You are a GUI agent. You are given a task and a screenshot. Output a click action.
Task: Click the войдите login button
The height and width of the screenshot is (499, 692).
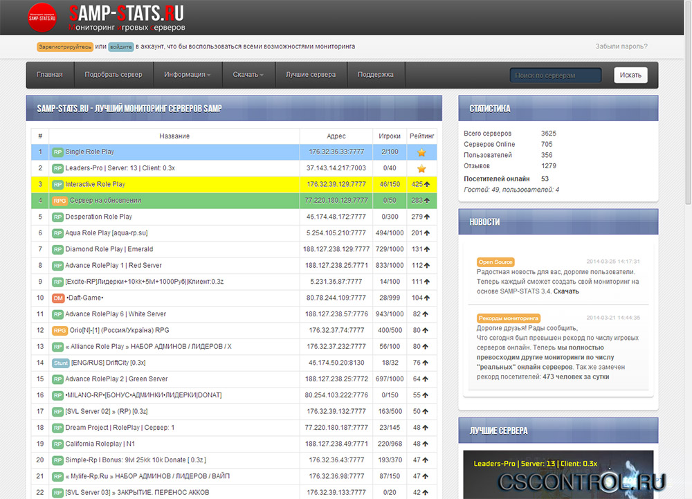pos(121,47)
